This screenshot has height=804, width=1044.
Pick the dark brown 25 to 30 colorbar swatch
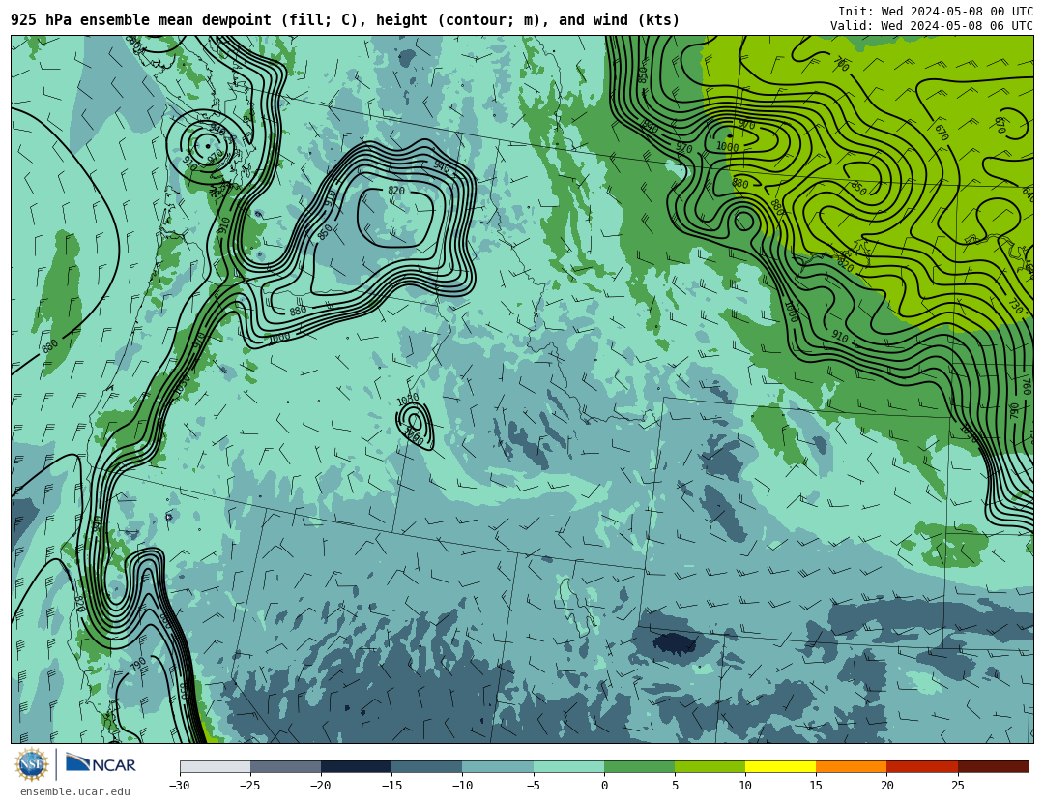pos(994,766)
